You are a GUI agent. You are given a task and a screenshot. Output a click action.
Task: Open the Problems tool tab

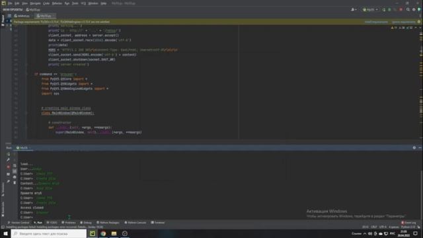[69, 223]
